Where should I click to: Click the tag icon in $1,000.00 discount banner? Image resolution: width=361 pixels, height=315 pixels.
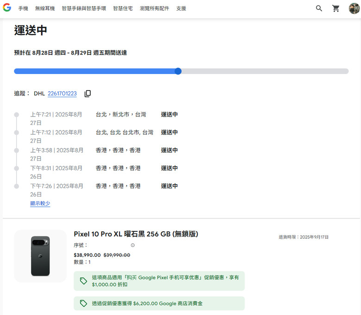click(x=83, y=281)
